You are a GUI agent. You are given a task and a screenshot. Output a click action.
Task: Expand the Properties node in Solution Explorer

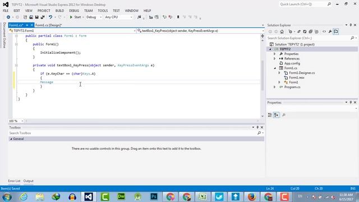274,54
